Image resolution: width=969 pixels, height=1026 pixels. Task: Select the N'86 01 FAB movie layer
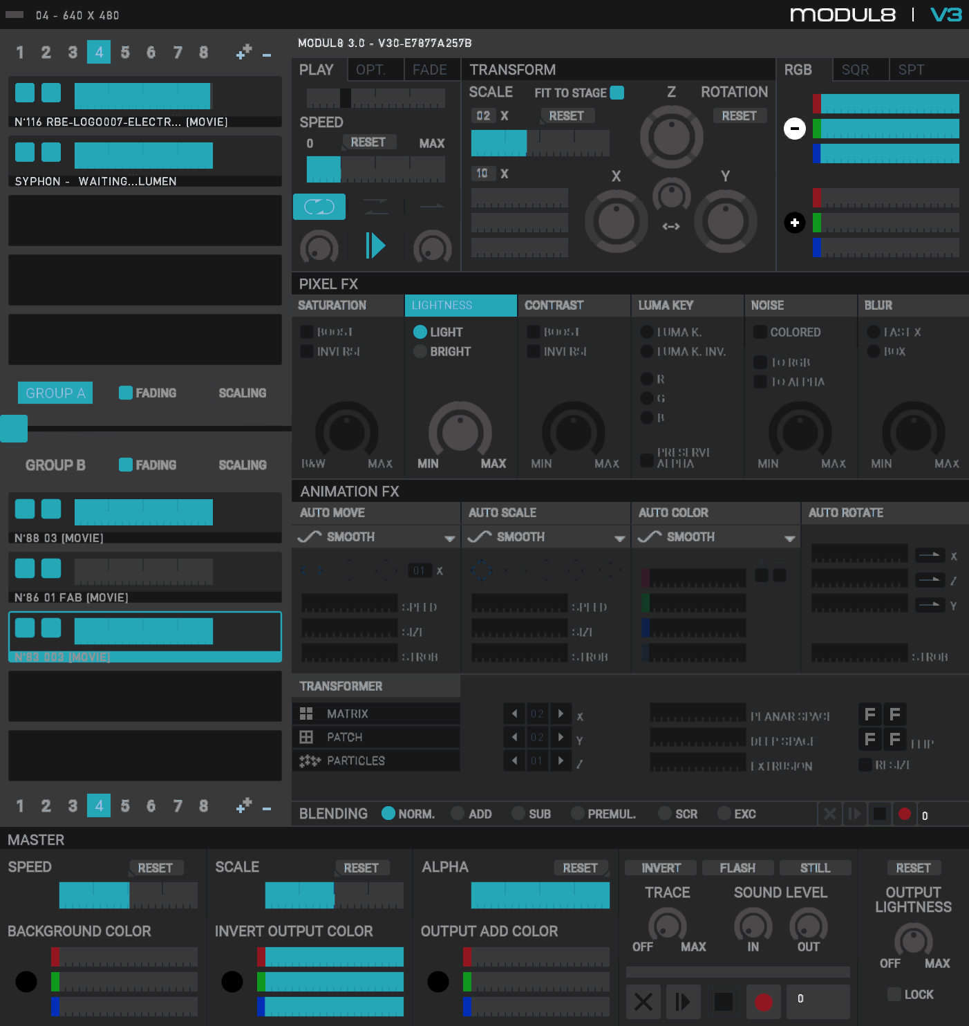[145, 577]
